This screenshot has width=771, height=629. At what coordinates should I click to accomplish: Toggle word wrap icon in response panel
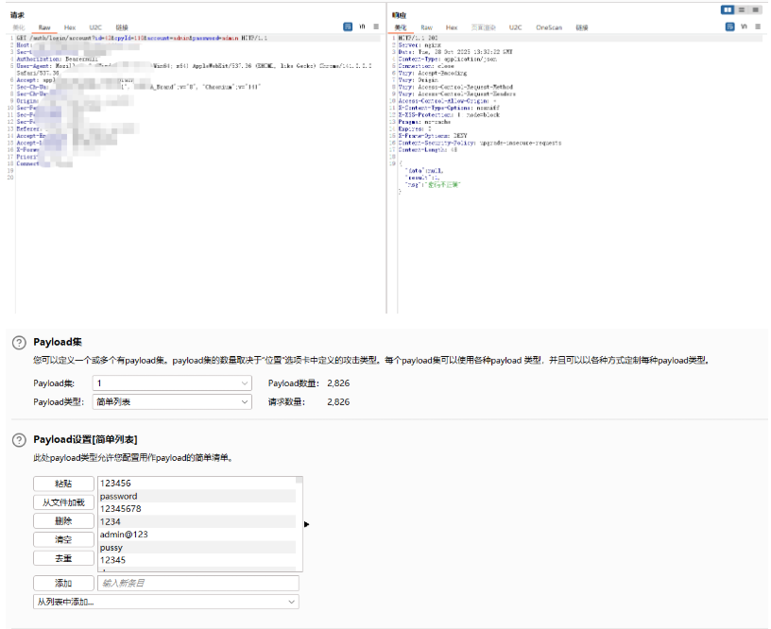coord(729,26)
